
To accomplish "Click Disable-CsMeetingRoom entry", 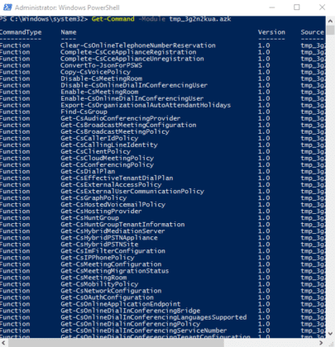I will click(x=101, y=78).
